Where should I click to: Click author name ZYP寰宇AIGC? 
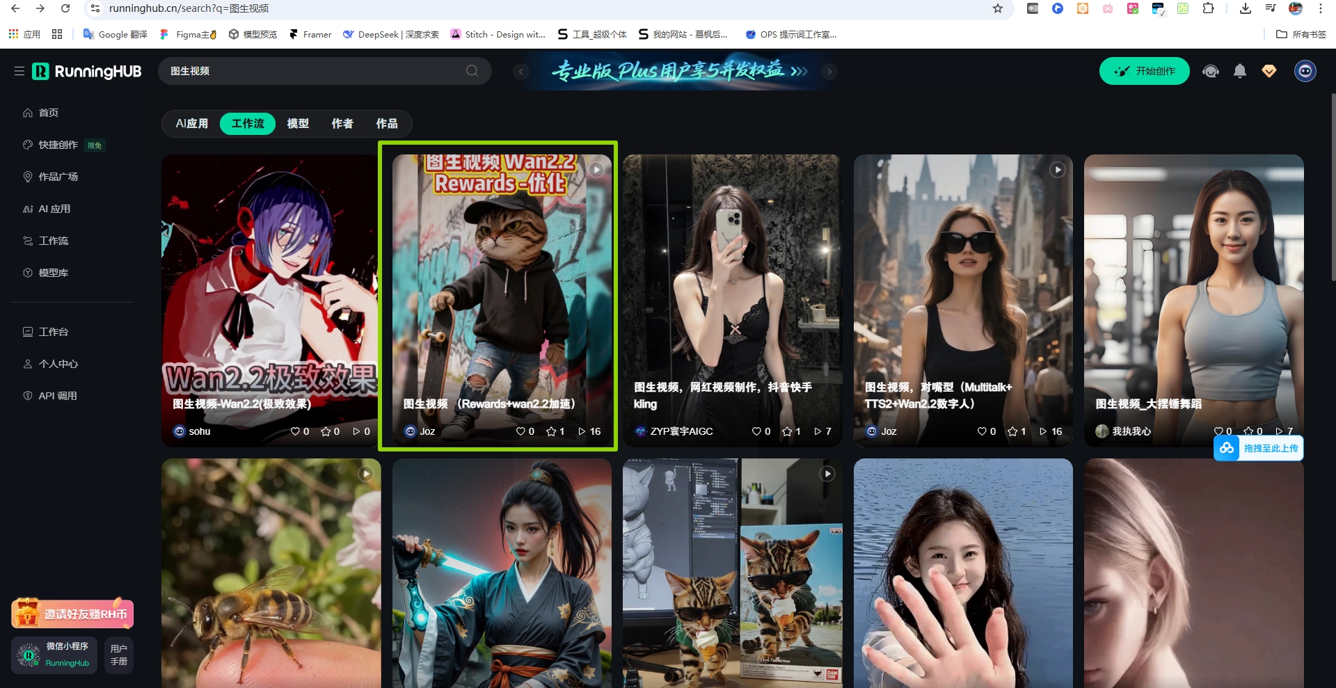point(681,431)
